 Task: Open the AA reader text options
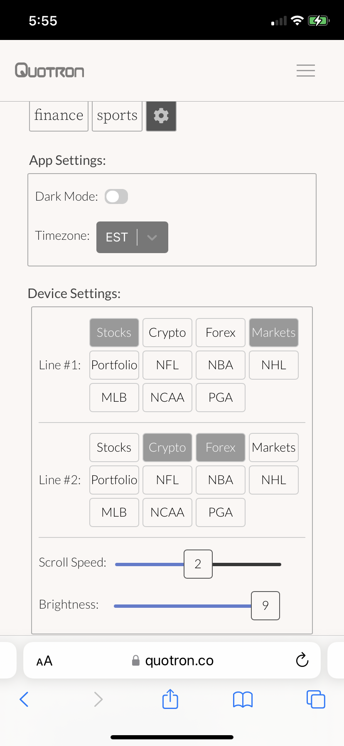44,661
